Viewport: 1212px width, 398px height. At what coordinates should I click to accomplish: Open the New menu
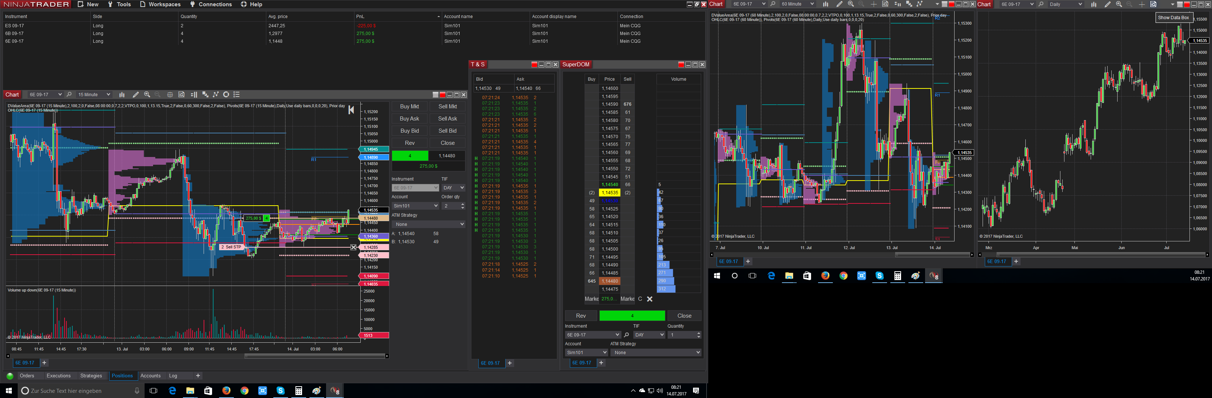pos(89,4)
